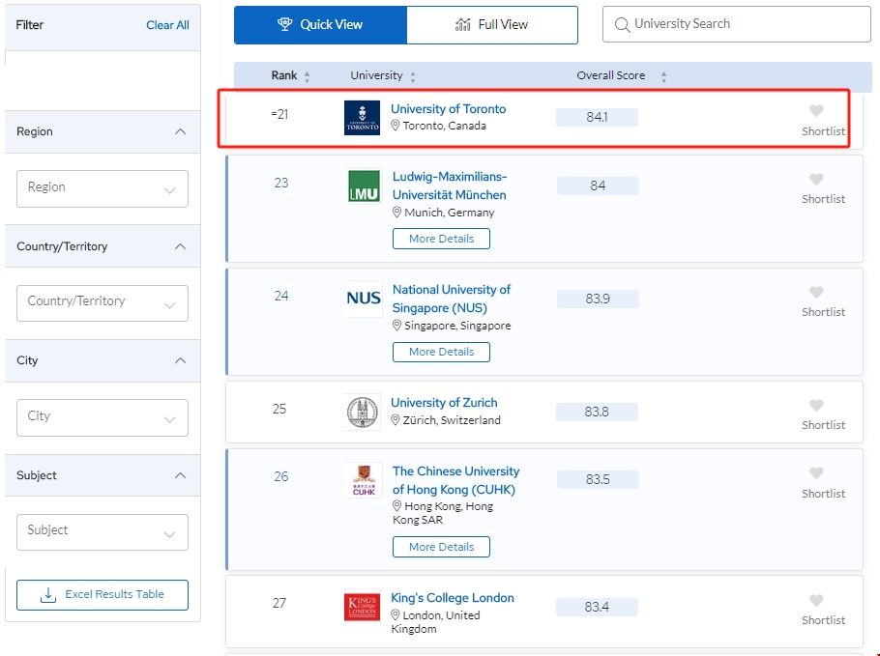880x656 pixels.
Task: Click the CUHK logo
Action: pos(364,480)
